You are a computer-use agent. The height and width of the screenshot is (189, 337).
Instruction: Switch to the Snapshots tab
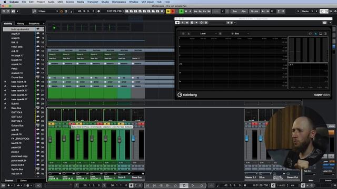coord(34,24)
